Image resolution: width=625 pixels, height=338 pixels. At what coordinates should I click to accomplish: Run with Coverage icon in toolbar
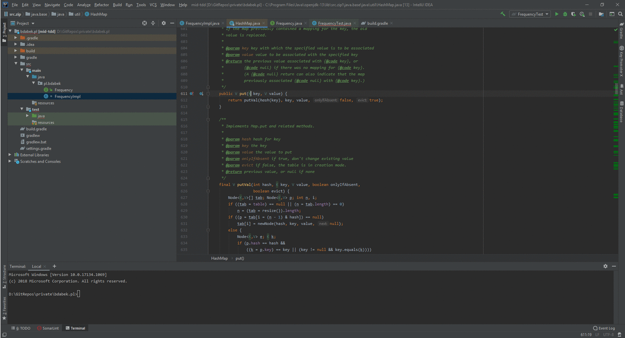573,14
